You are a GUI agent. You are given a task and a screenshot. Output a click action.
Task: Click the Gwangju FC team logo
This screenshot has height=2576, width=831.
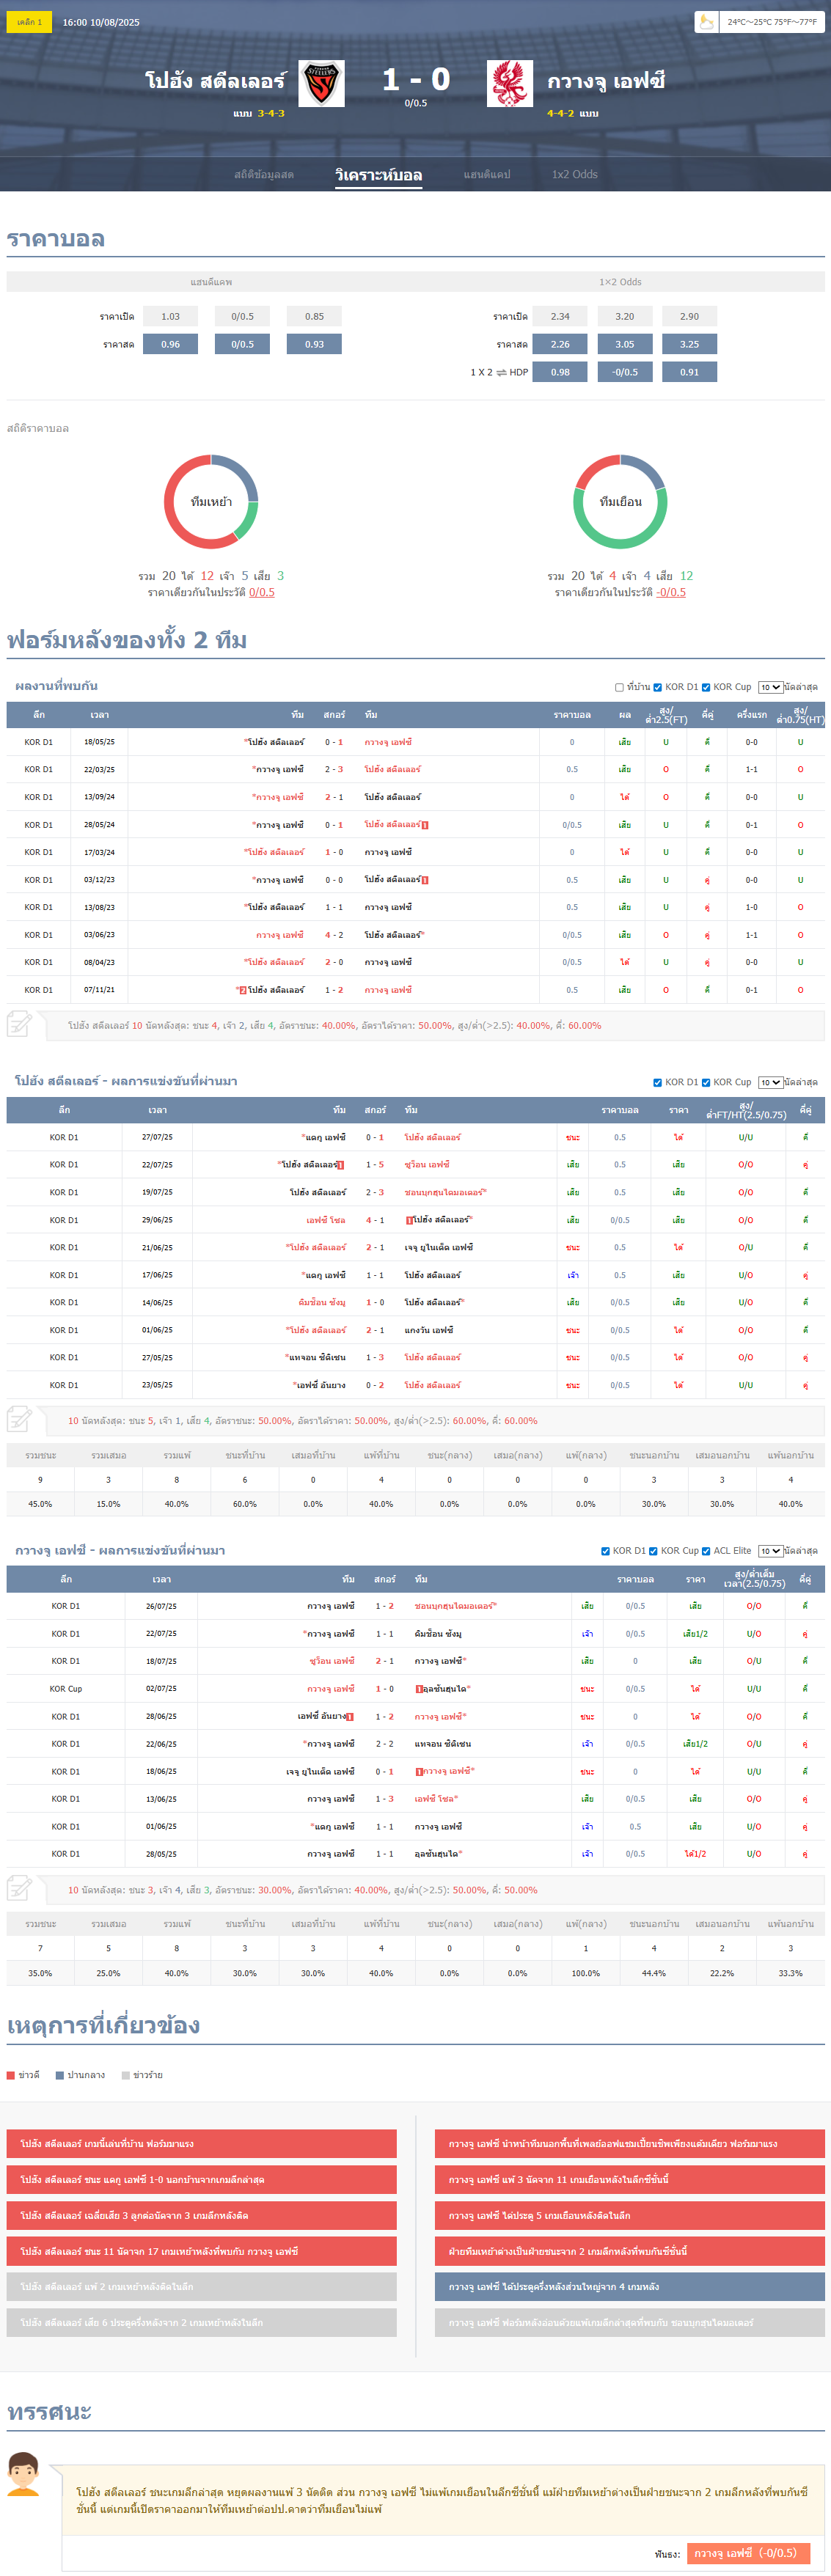point(510,83)
